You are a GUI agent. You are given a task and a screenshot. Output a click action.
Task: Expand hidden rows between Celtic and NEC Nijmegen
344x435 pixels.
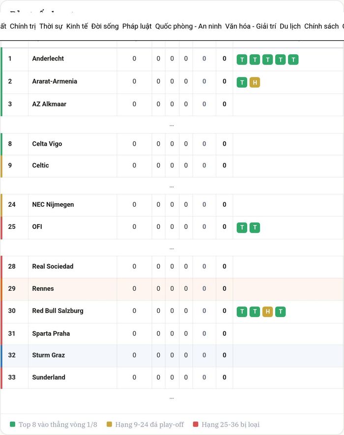pos(172,186)
